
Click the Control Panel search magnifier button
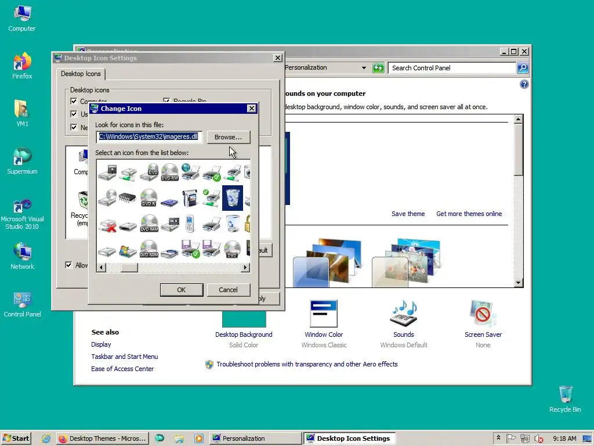pos(523,68)
